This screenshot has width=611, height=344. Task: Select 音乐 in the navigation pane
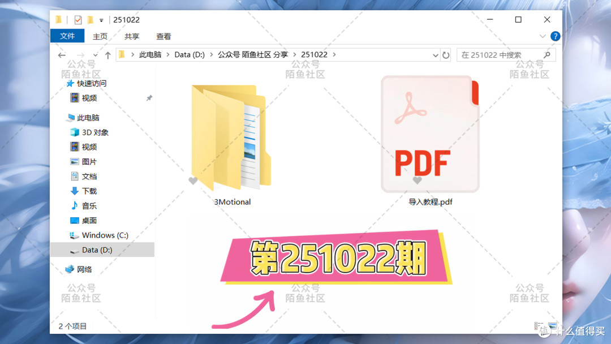tap(89, 206)
